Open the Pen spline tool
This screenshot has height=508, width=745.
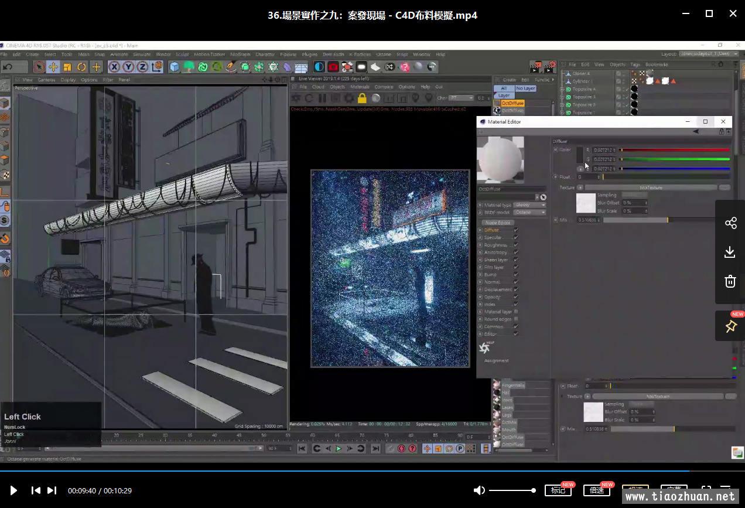point(231,67)
